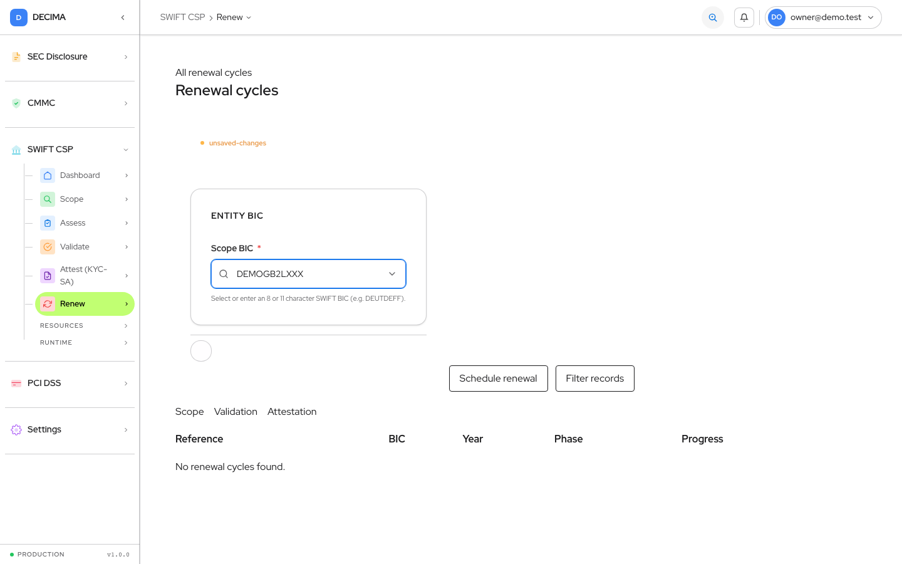Expand the Settings section chevron
Image resolution: width=902 pixels, height=564 pixels.
pyautogui.click(x=126, y=430)
